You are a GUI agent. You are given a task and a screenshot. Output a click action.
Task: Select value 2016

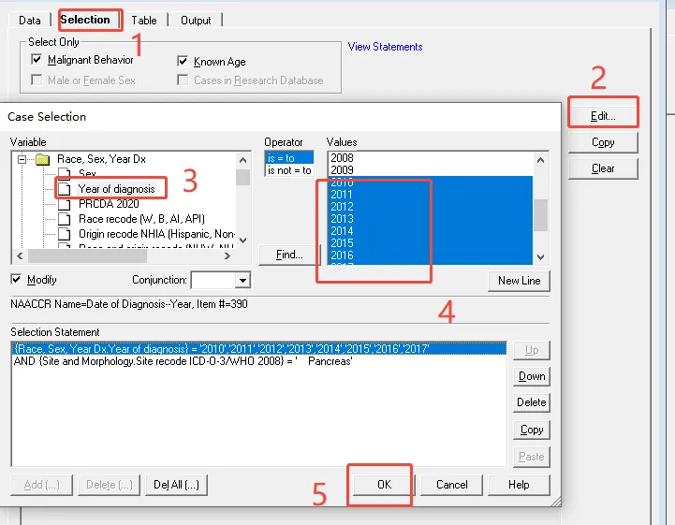pos(430,255)
